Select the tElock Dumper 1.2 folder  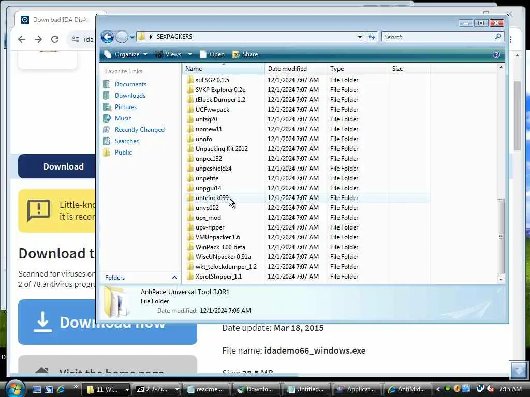[220, 100]
